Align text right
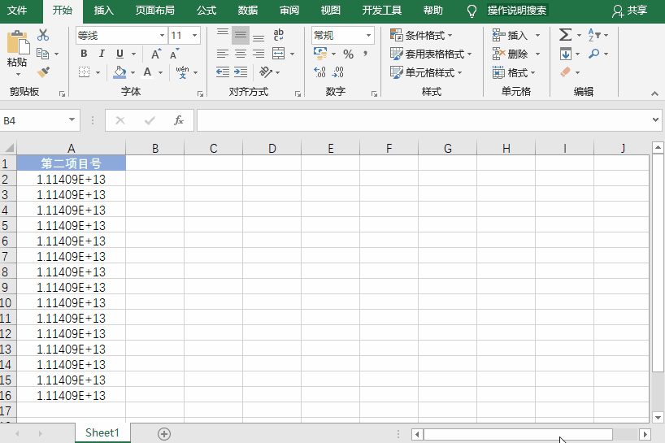 coord(259,54)
